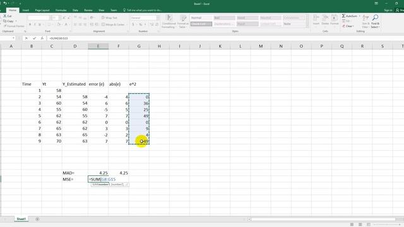Click the Delete cells icon

click(325, 20)
